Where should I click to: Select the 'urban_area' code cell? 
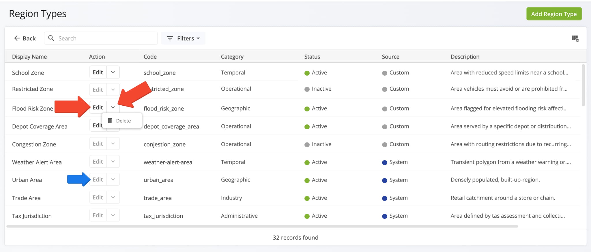point(158,180)
